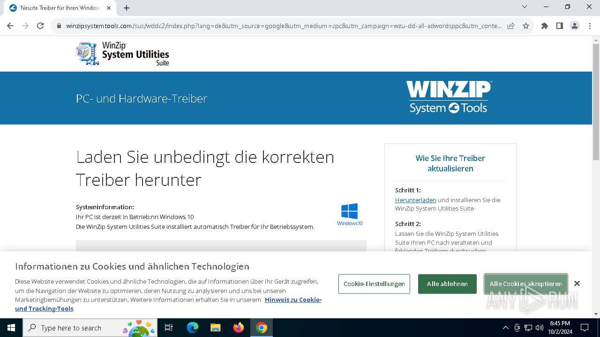The height and width of the screenshot is (337, 600).
Task: Click the 'Wie Sie Ihre Treiber aktualisieren' heading
Action: click(450, 163)
